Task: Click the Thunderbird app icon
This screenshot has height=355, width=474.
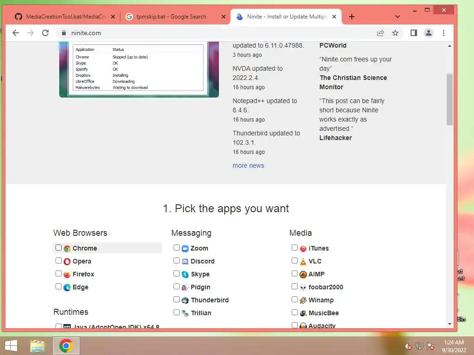Action: (x=185, y=300)
